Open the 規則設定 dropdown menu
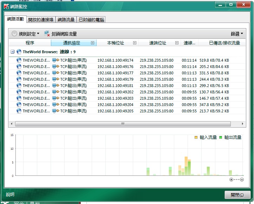 (29, 34)
